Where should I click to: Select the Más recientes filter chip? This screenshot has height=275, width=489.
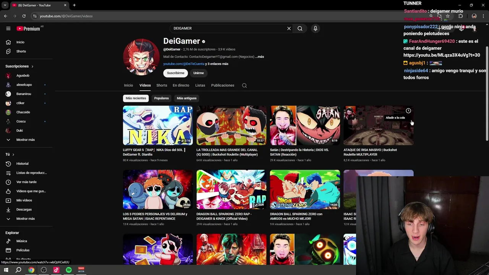coord(136,98)
